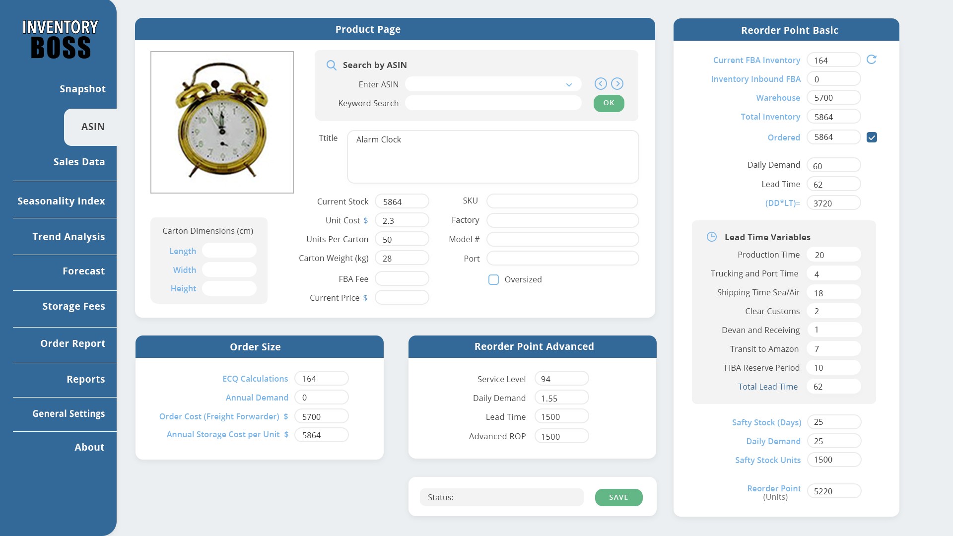Open the Snapshot menu item

point(82,89)
